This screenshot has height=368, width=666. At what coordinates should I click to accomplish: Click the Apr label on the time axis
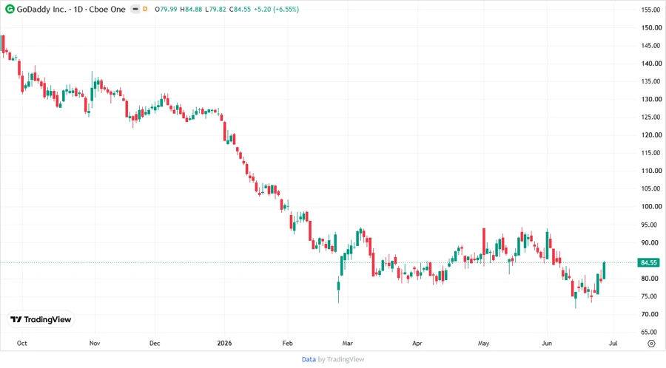tap(417, 343)
